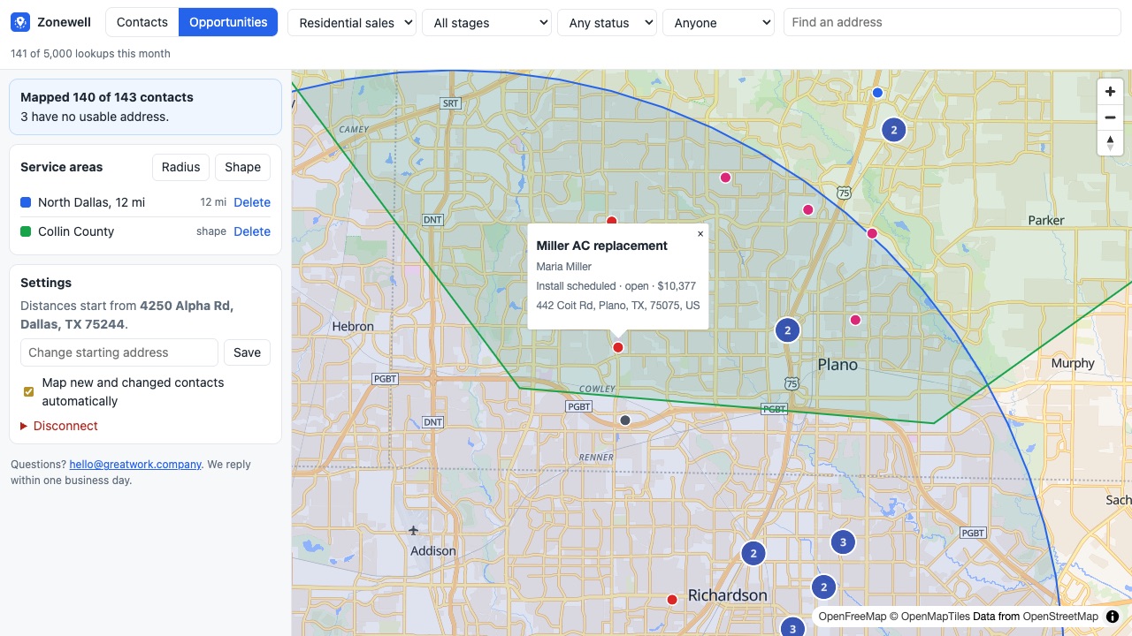Screen dimensions: 1132x636
Task: Click the Shape button
Action: [x=242, y=167]
